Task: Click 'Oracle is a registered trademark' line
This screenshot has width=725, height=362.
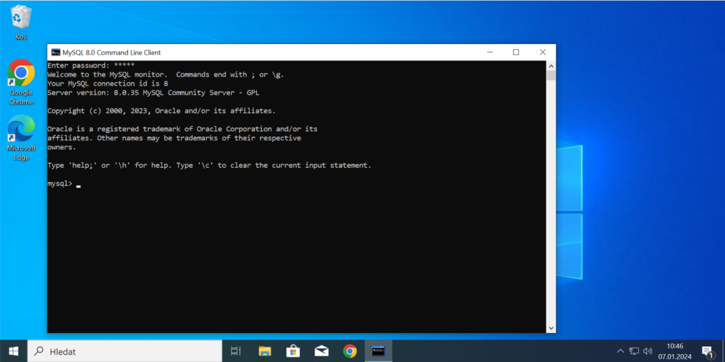Action: point(182,129)
